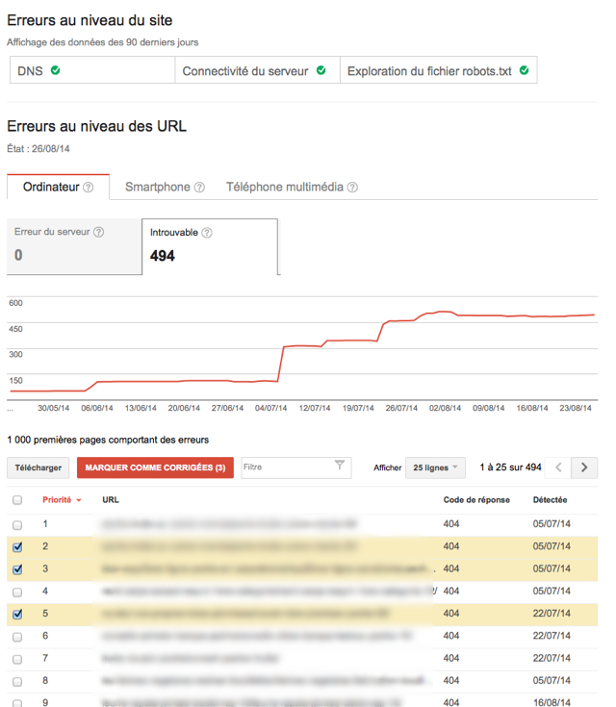This screenshot has height=707, width=616.
Task: Click the help icon beside Smartphone
Action: click(x=199, y=188)
